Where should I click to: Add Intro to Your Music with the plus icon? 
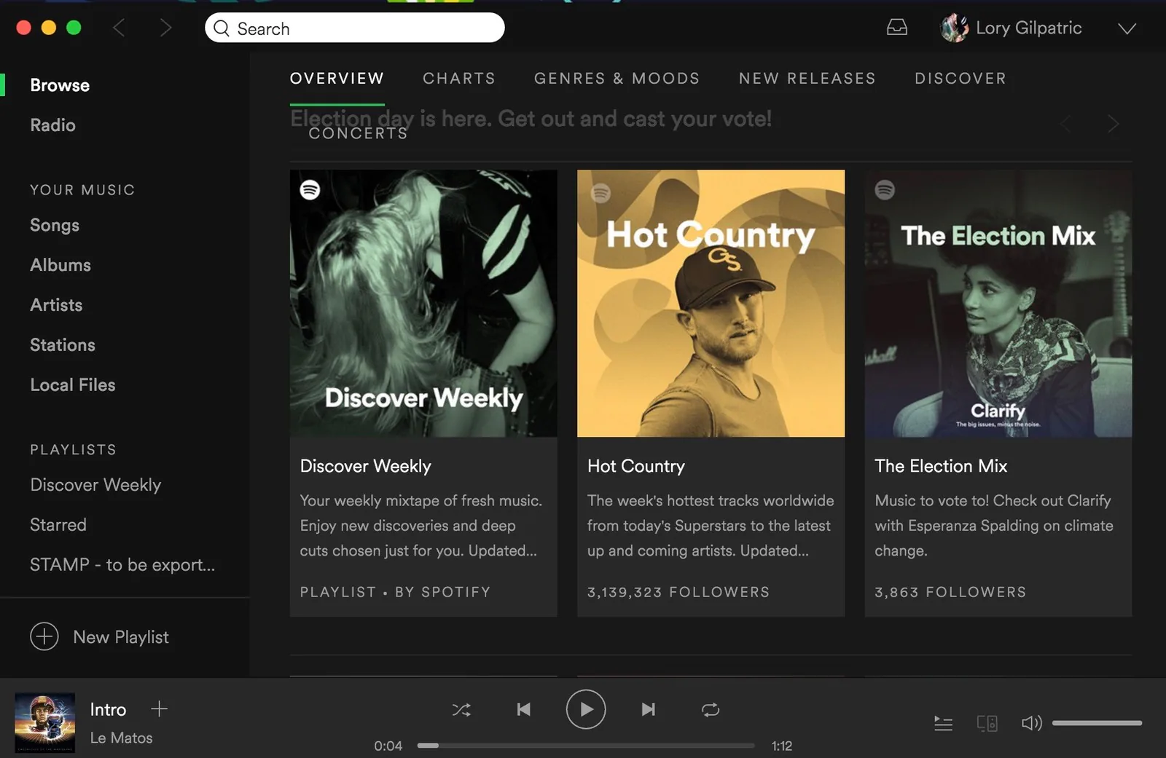tap(159, 708)
